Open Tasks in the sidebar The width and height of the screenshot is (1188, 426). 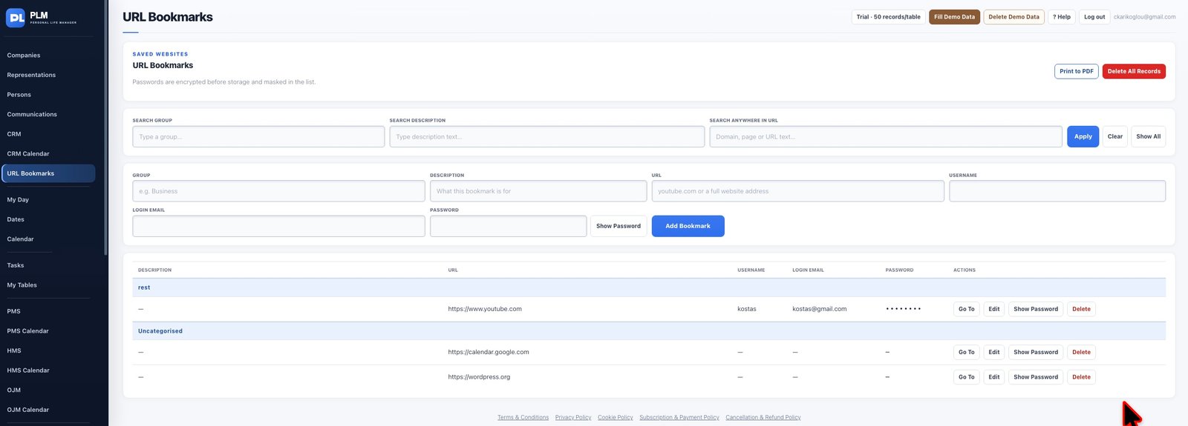tap(16, 265)
